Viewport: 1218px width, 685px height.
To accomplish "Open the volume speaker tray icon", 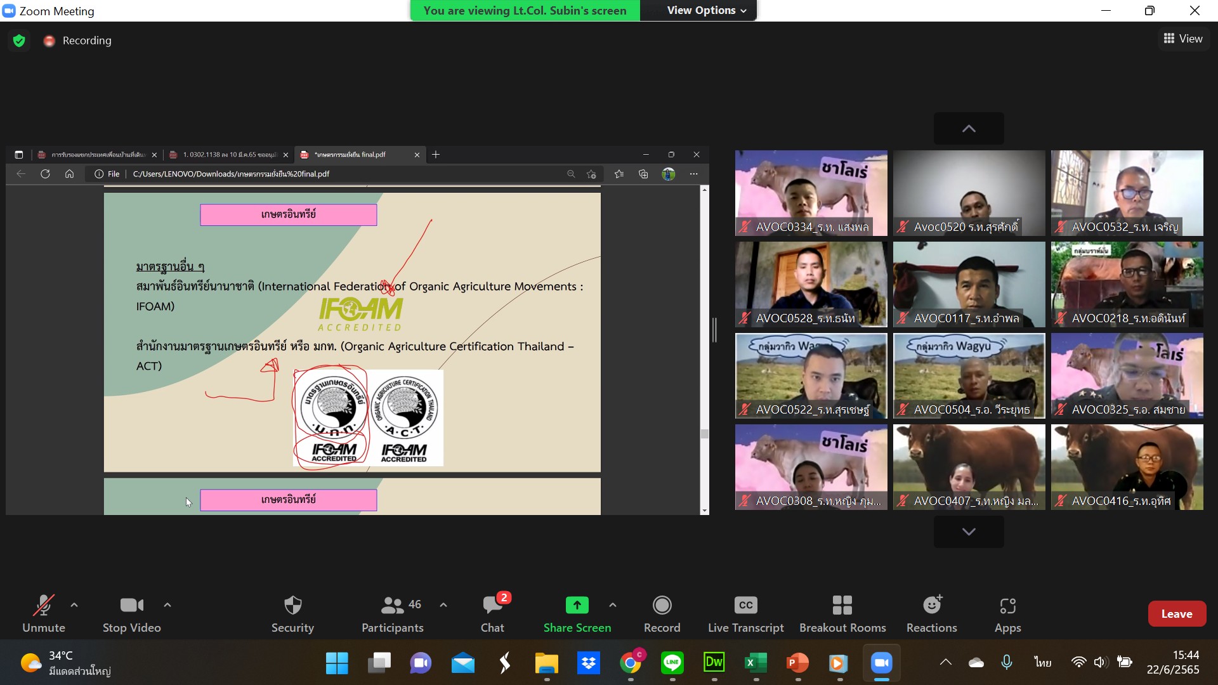I will (x=1101, y=663).
